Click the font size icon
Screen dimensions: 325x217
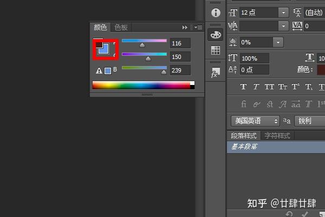232,13
